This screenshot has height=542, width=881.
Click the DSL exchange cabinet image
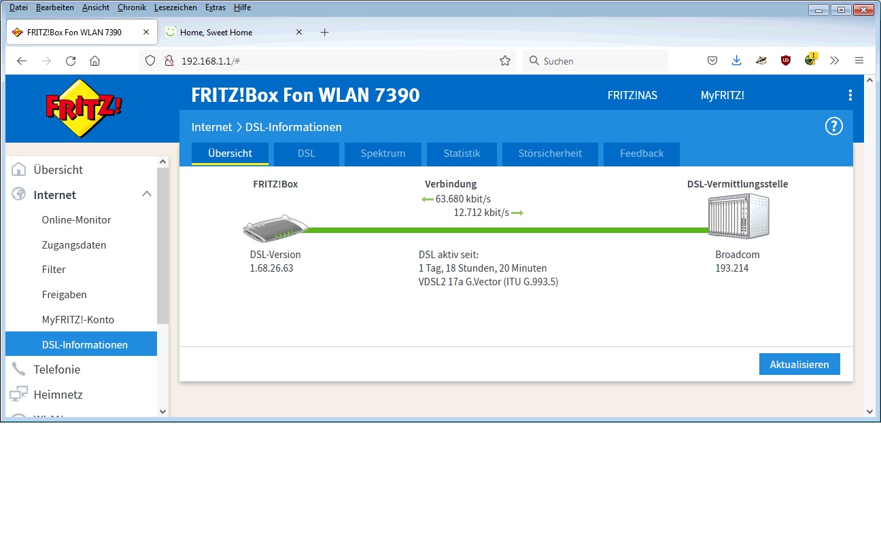(738, 216)
